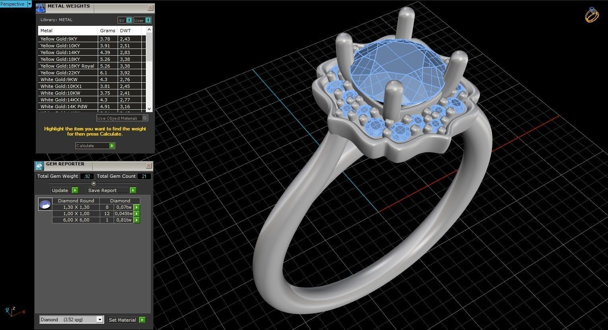Click the 1,30 X 1,30 size cell
Screen dimensions: 608x330
pos(76,208)
